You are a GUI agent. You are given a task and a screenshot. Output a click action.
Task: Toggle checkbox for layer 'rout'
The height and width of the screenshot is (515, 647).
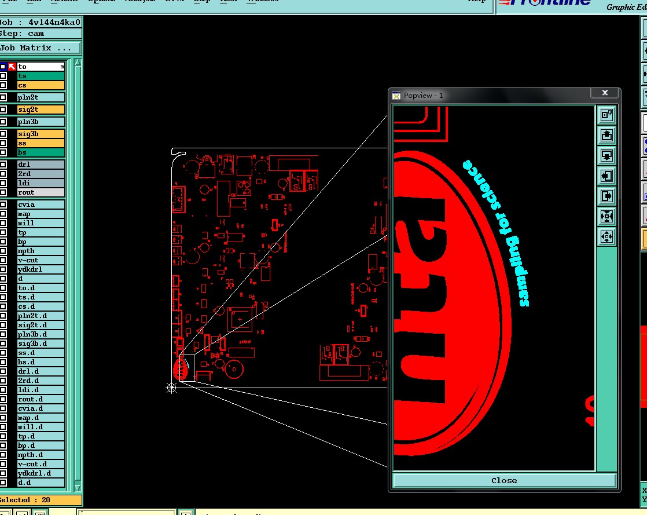tap(3, 192)
